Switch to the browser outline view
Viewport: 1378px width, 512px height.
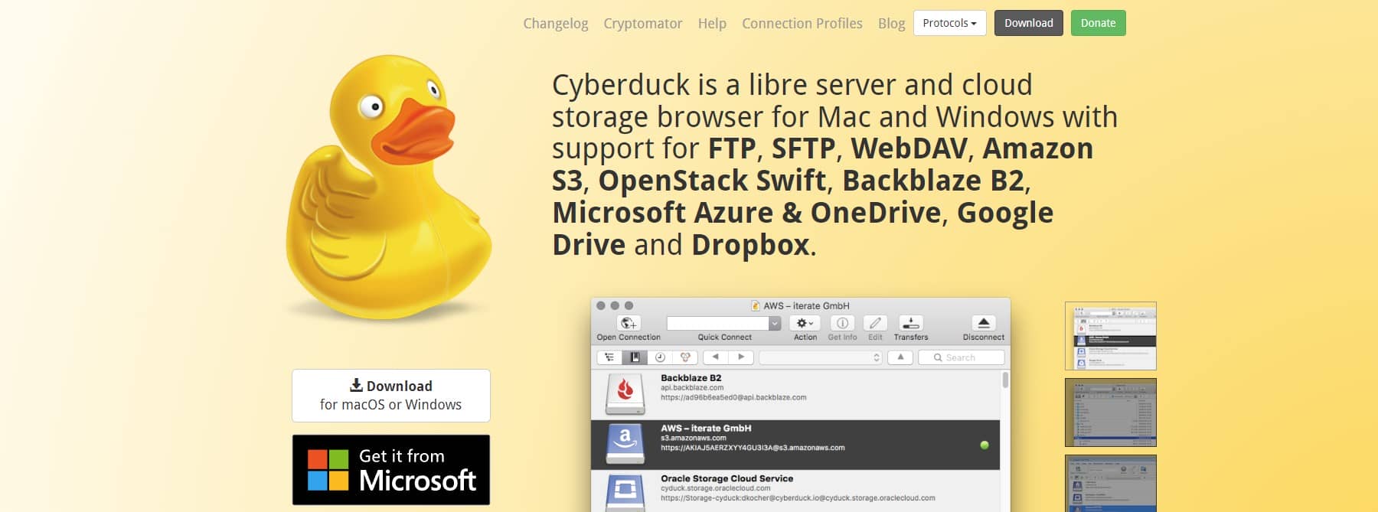click(609, 357)
